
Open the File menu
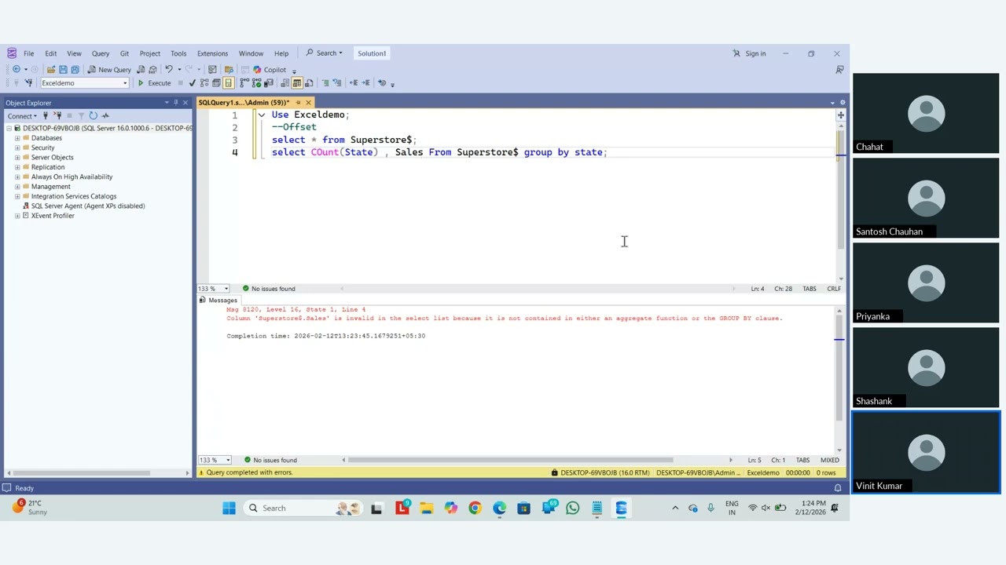click(x=28, y=53)
